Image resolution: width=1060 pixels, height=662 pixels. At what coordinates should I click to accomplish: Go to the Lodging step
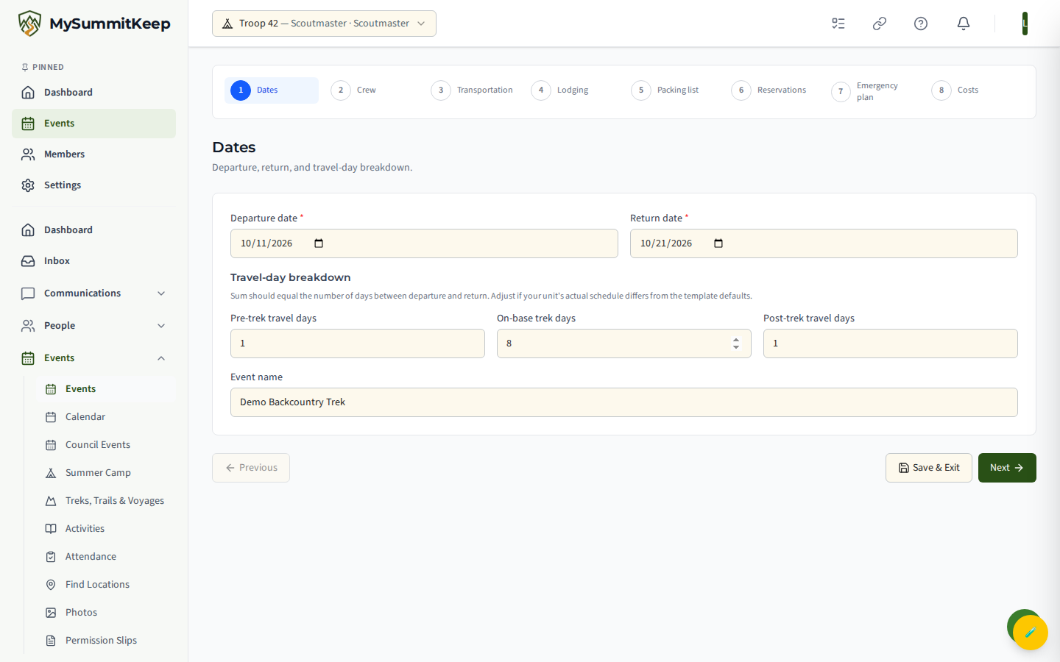(572, 90)
